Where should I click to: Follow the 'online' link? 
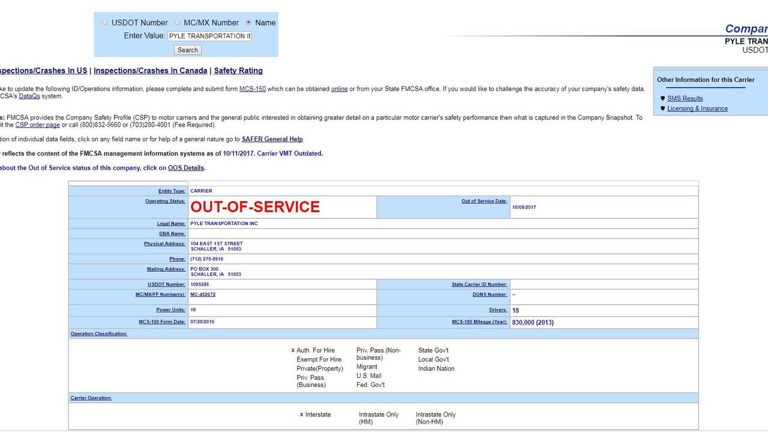coord(339,89)
